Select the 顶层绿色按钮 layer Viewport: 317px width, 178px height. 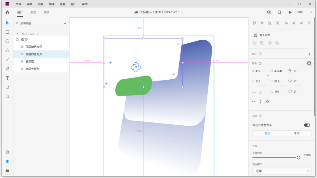click(x=34, y=47)
